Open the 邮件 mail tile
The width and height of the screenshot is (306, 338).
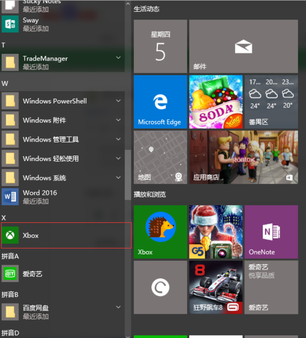coord(244,47)
